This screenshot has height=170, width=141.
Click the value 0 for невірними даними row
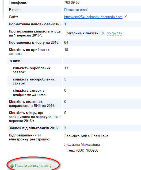(x=65, y=90)
